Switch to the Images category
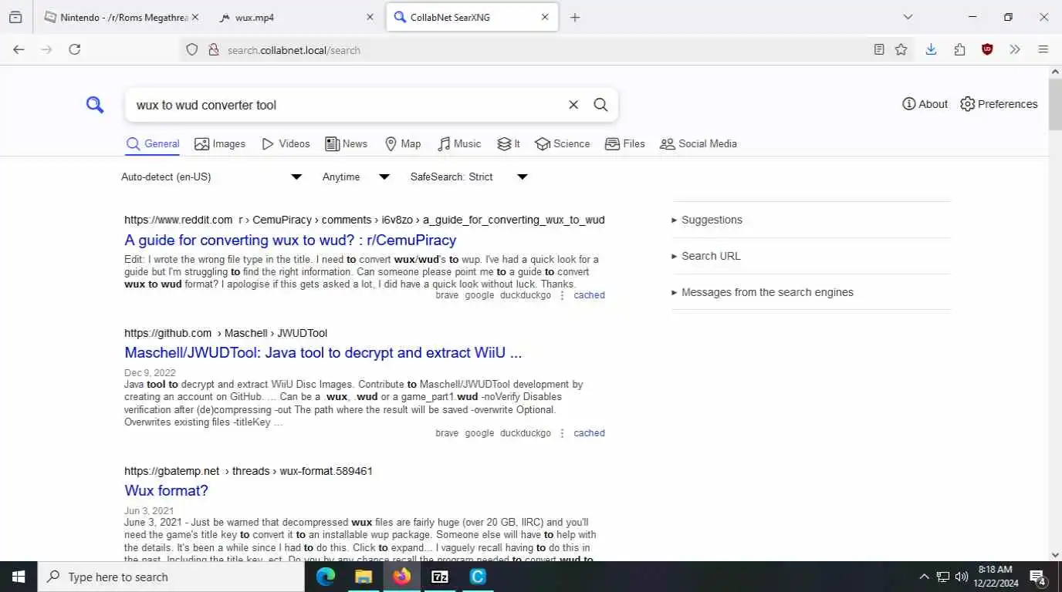This screenshot has height=592, width=1062. click(x=220, y=144)
